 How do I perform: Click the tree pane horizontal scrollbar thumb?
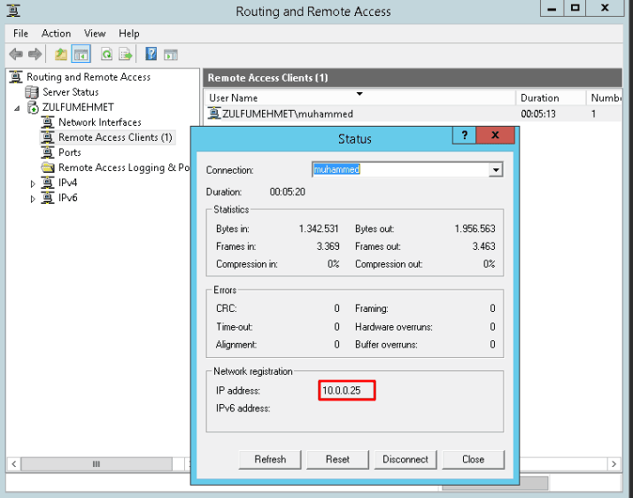pyautogui.click(x=96, y=463)
